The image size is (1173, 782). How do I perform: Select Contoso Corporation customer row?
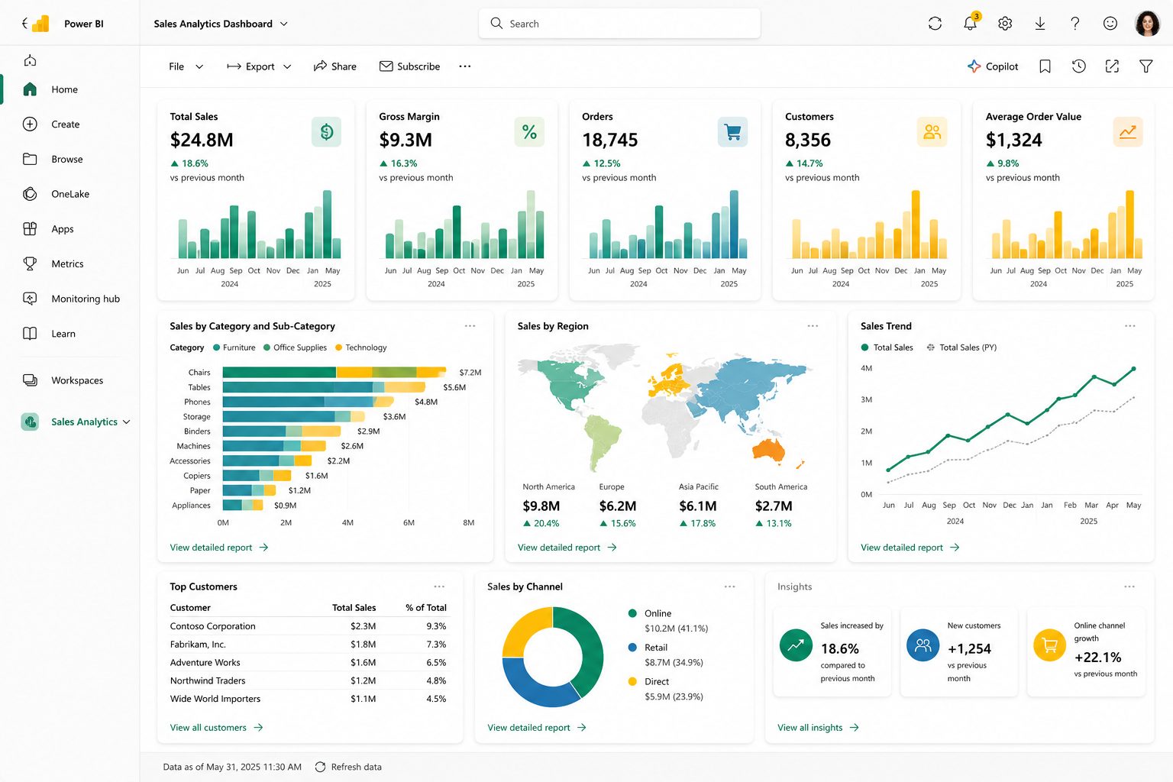pos(308,626)
